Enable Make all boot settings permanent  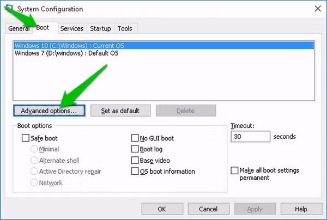coord(234,171)
